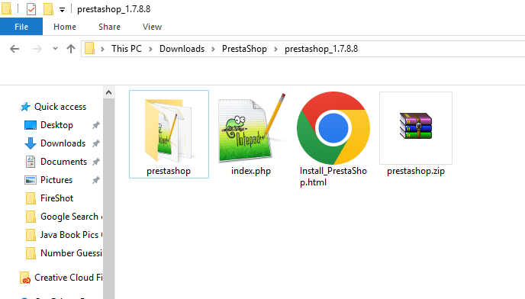Screen dimensions: 525x299
Task: Click the address bar folder icon
Action: (89, 49)
